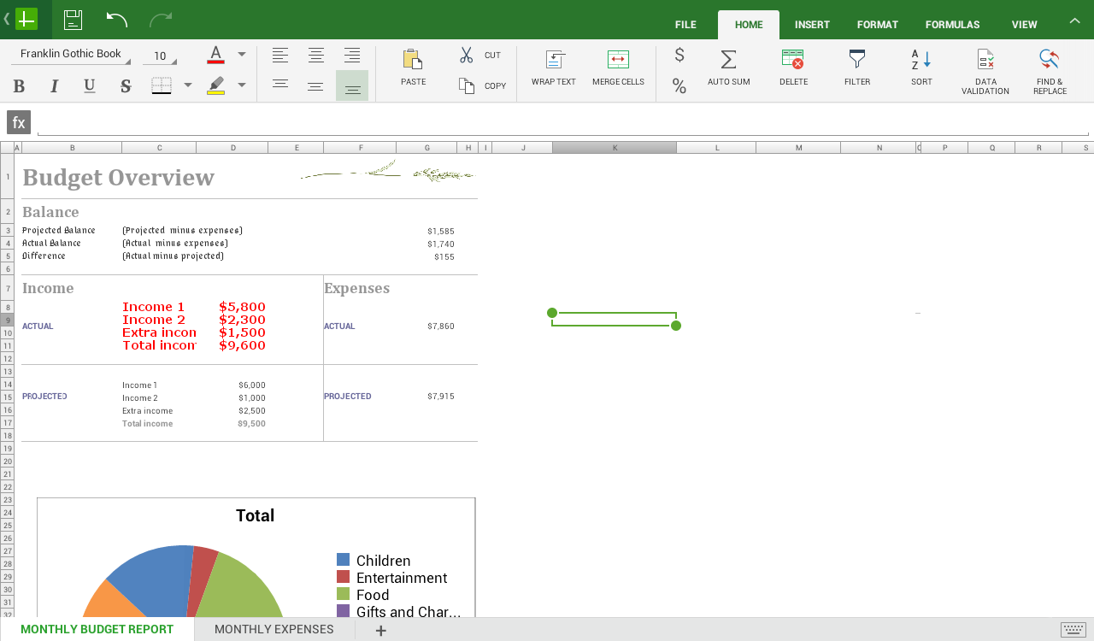Select the $1,585 projected balance cell

pyautogui.click(x=427, y=231)
